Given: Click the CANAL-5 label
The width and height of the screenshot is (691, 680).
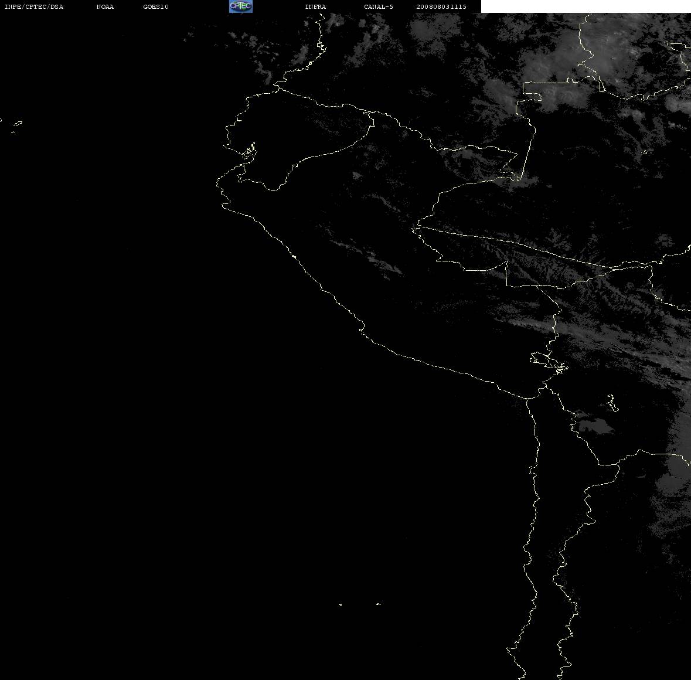Looking at the screenshot, I should [x=379, y=6].
